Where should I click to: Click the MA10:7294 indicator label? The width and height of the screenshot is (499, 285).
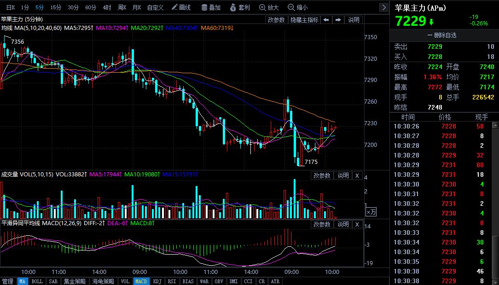coord(112,28)
